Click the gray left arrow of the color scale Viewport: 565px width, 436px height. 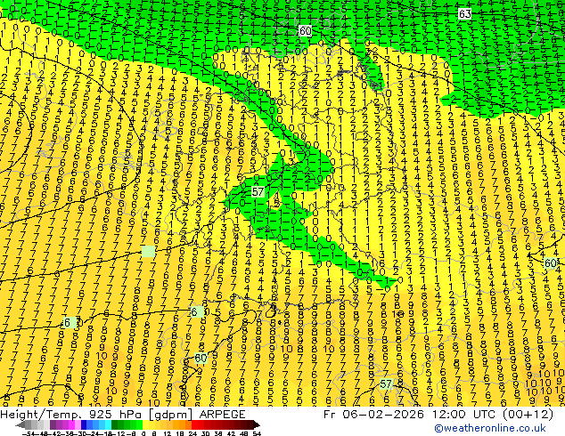20,425
